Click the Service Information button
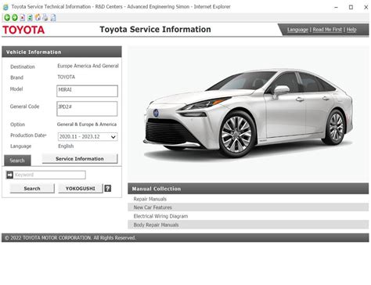Viewport: 371px width, 285px height. 80,159
